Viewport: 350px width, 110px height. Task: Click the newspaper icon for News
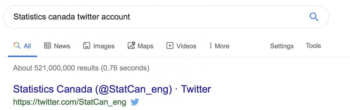coord(47,46)
